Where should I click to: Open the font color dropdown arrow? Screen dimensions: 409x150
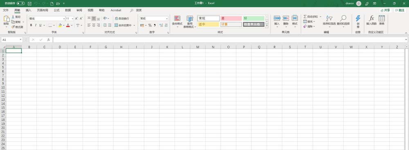[x=72, y=26]
